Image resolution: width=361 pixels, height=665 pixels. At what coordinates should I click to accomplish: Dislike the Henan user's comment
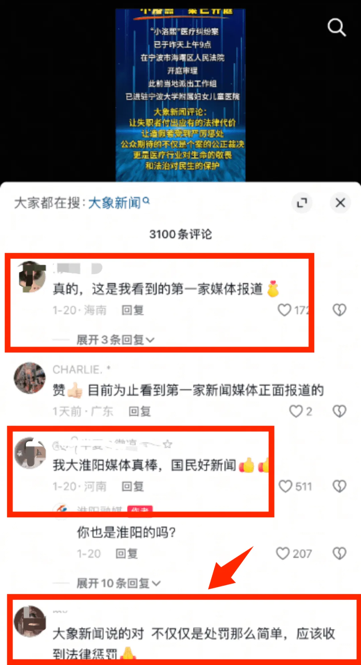click(x=339, y=486)
